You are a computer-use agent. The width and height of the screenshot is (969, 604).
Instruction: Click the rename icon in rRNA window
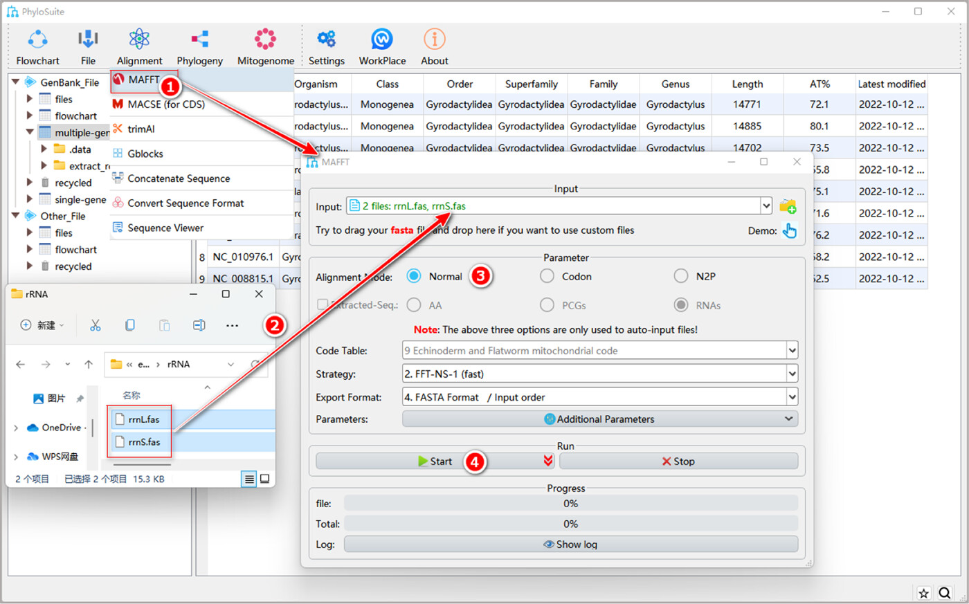click(x=199, y=325)
